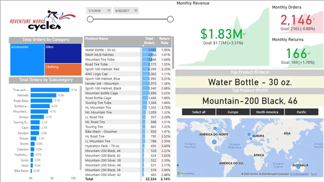This screenshot has height=182, width=324.
Task: Sort by Product Name column header
Action: tap(97, 38)
